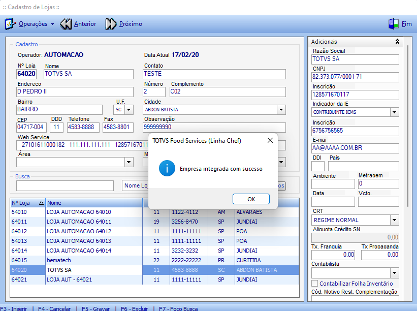
Task: Open the Contabilista dropdown
Action: click(x=394, y=273)
